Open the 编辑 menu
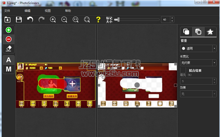The width and height of the screenshot is (220, 137). (27, 11)
